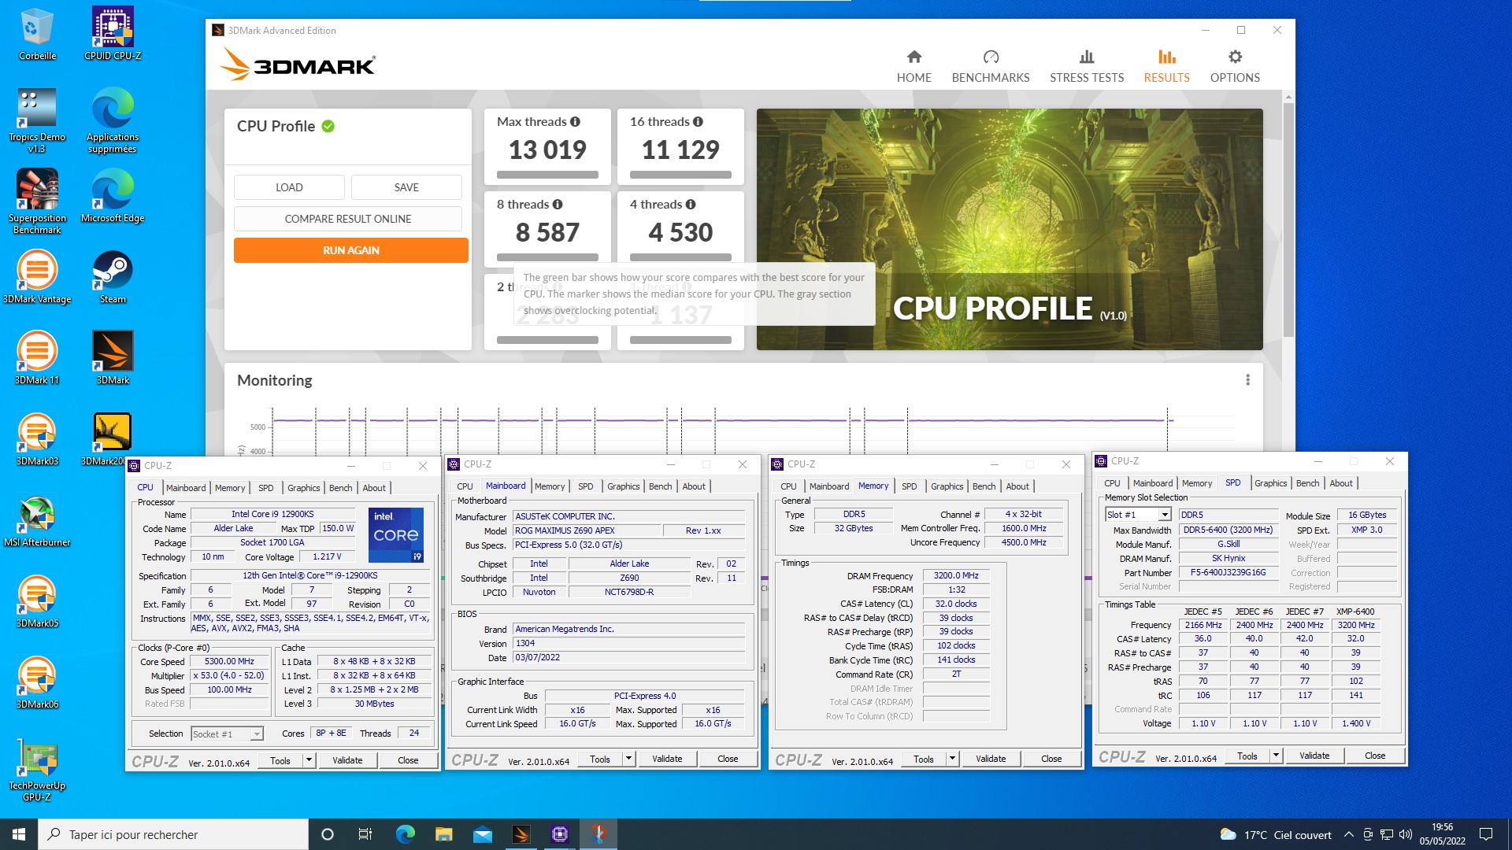Click RUN AGAIN orange button
Screen dimensions: 1512x850
(351, 250)
